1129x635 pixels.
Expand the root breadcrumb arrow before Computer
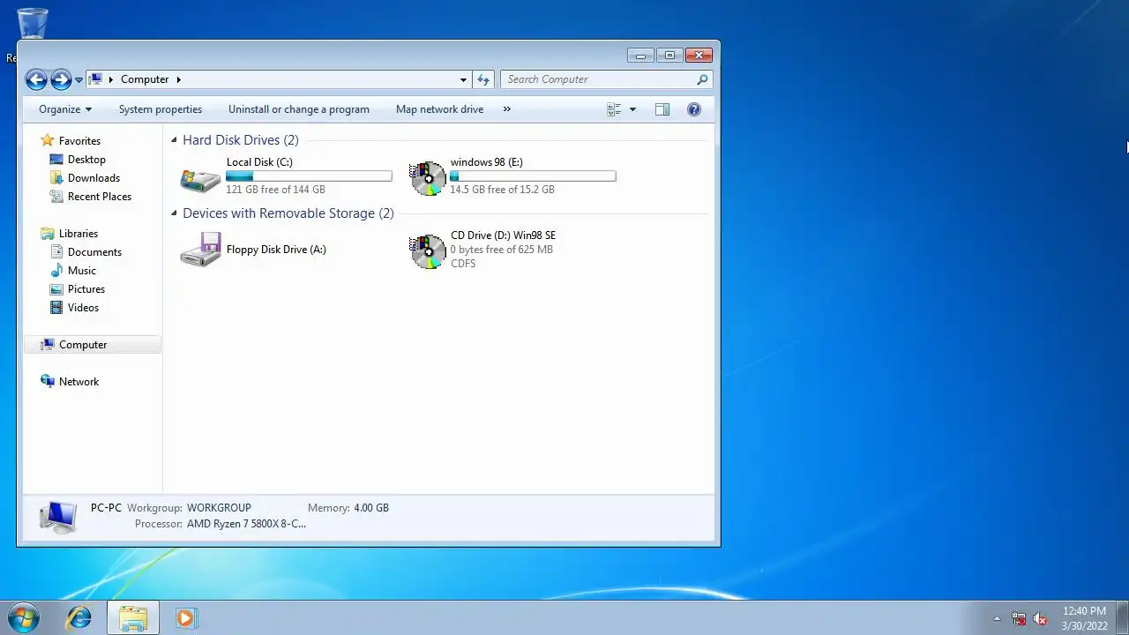[111, 79]
